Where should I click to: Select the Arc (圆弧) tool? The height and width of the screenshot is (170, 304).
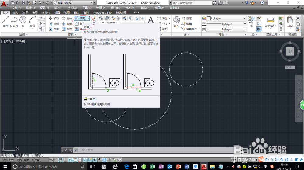click(32, 22)
